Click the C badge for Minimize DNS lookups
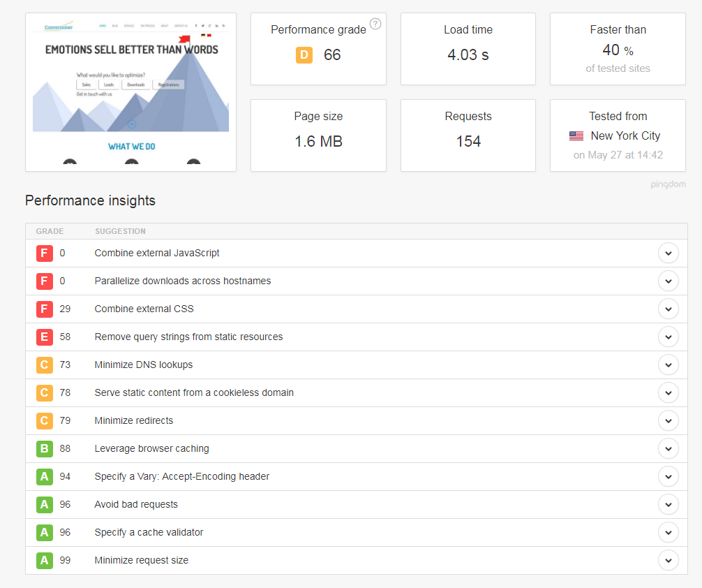702x588 pixels. pyautogui.click(x=45, y=365)
